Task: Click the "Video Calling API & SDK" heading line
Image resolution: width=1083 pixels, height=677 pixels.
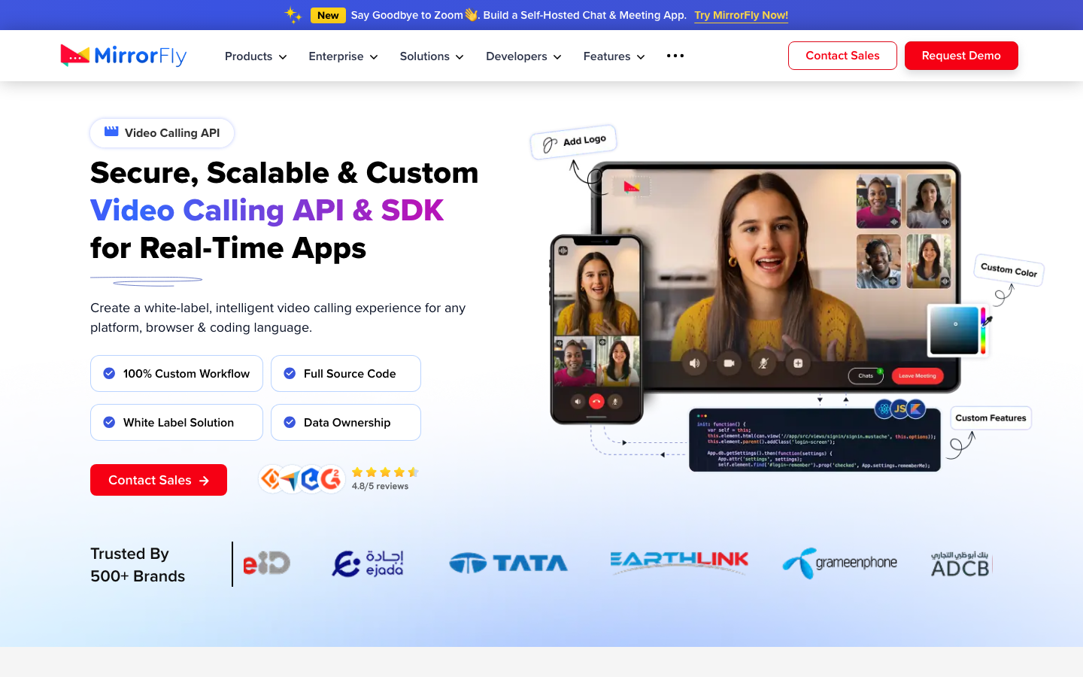Action: (267, 211)
